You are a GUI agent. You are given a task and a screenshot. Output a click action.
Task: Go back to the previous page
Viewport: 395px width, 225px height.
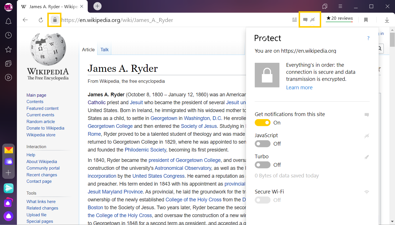click(25, 20)
